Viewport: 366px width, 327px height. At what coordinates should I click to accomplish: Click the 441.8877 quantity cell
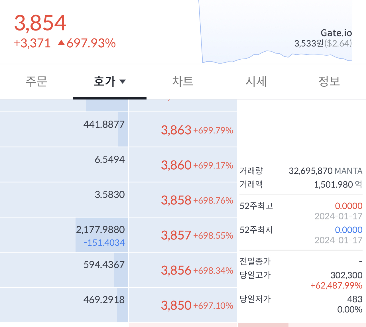(104, 125)
